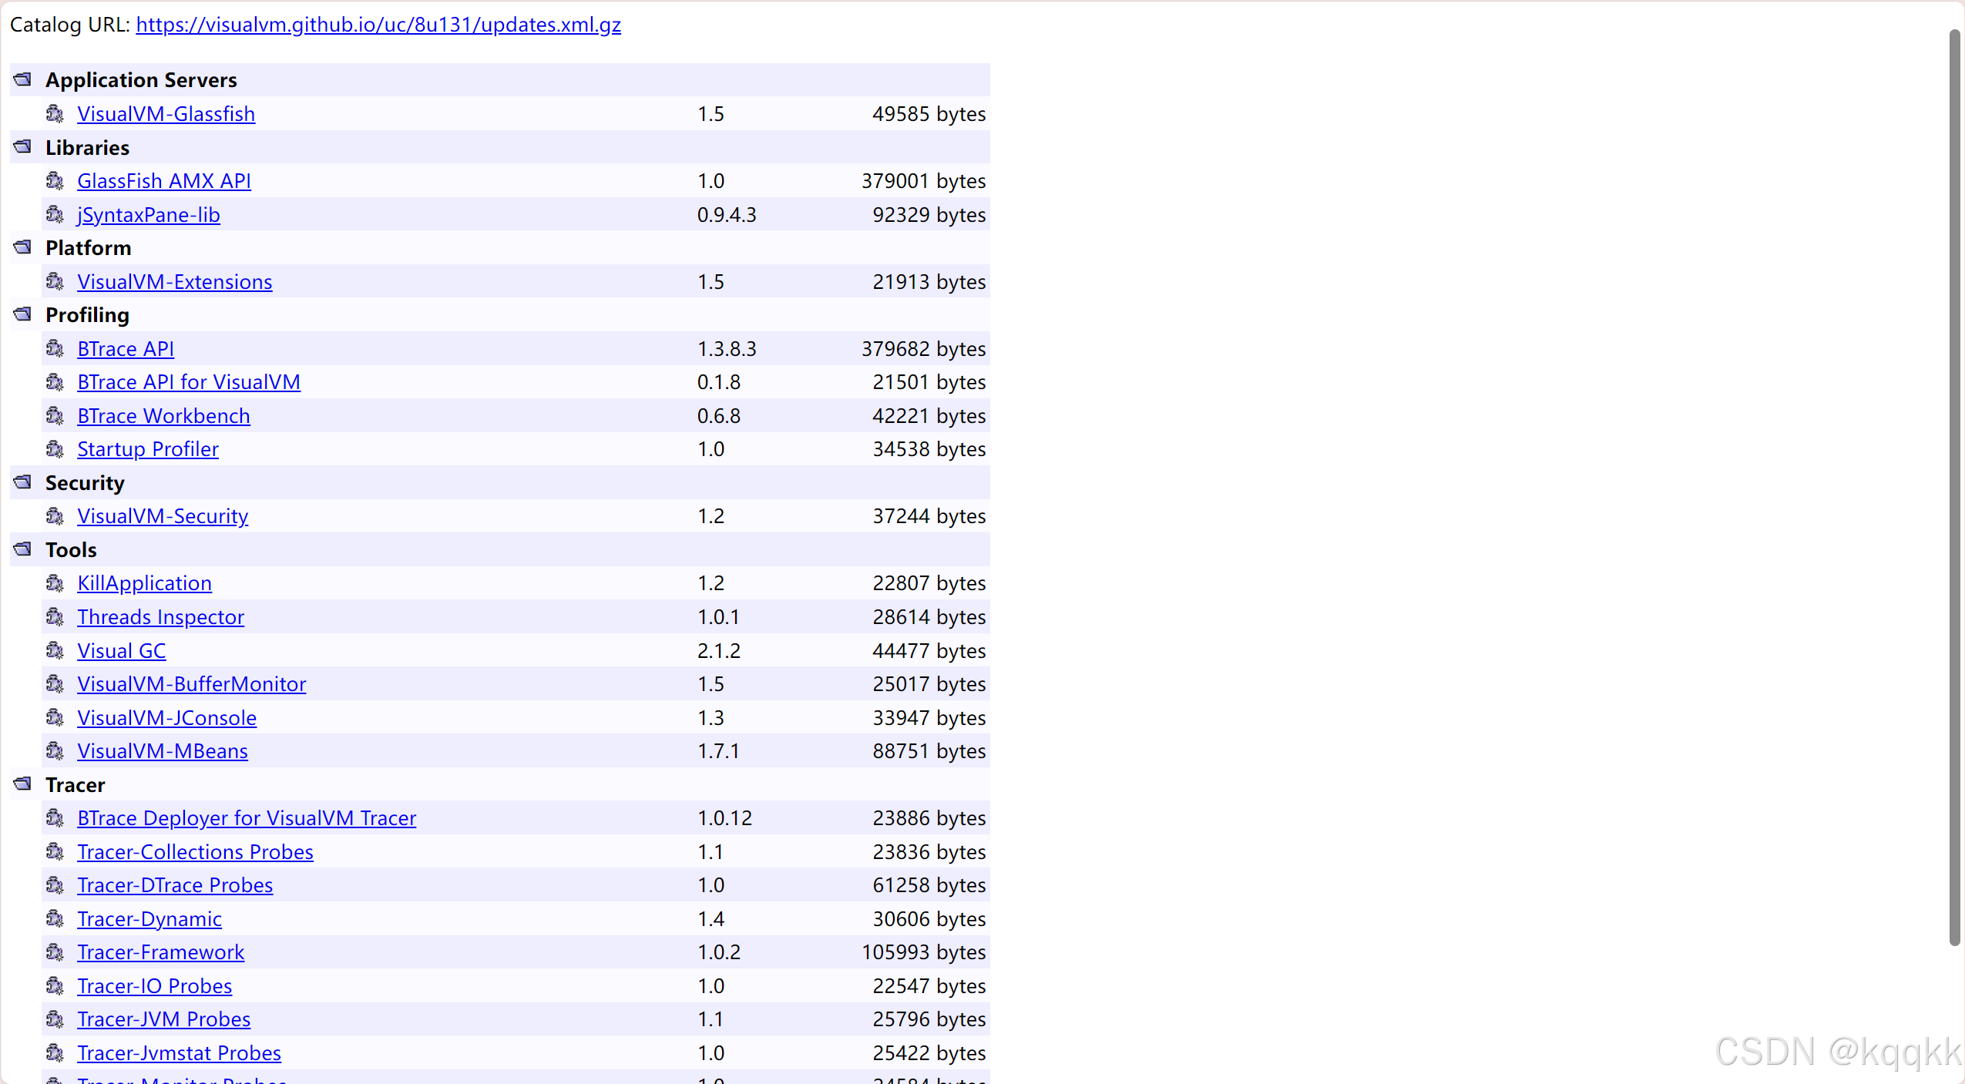Click the plugin icon beside Visual GC
This screenshot has height=1084, width=1965.
[x=55, y=651]
